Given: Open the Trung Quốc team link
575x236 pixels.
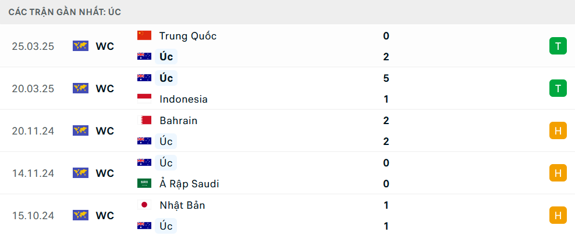Looking at the screenshot, I should (188, 36).
